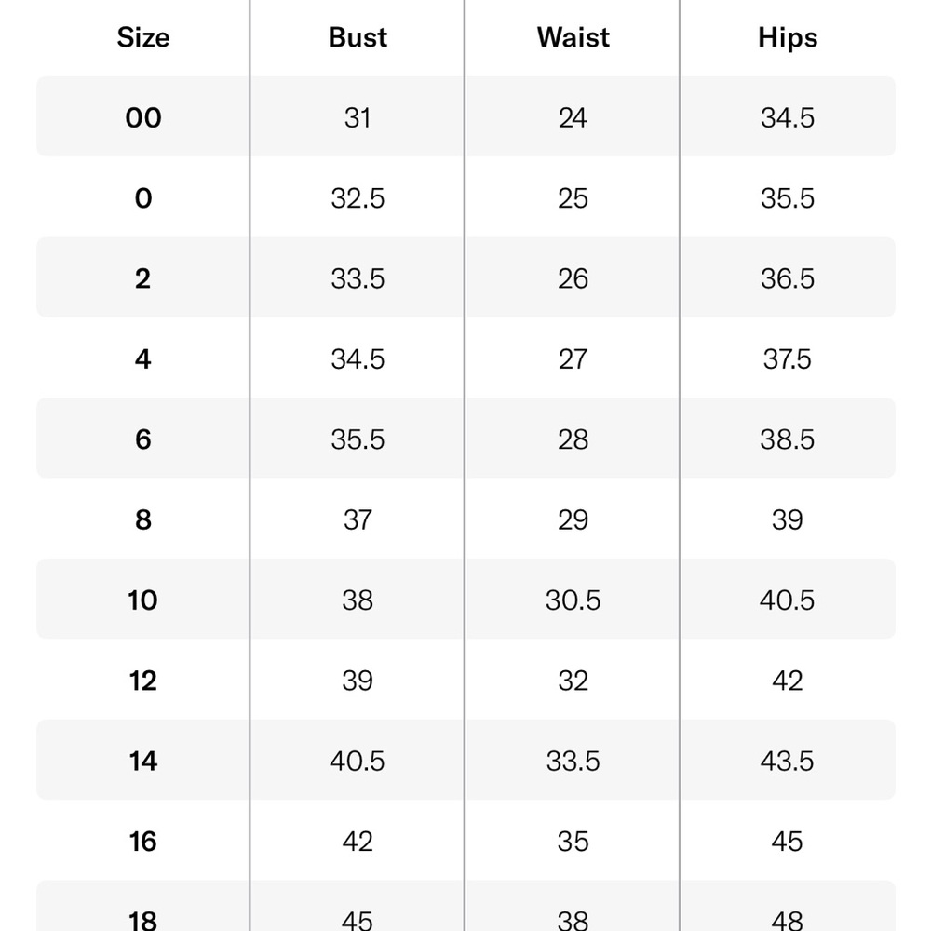Viewport: 931px width, 931px height.
Task: Click the Size column header
Action: 143,37
